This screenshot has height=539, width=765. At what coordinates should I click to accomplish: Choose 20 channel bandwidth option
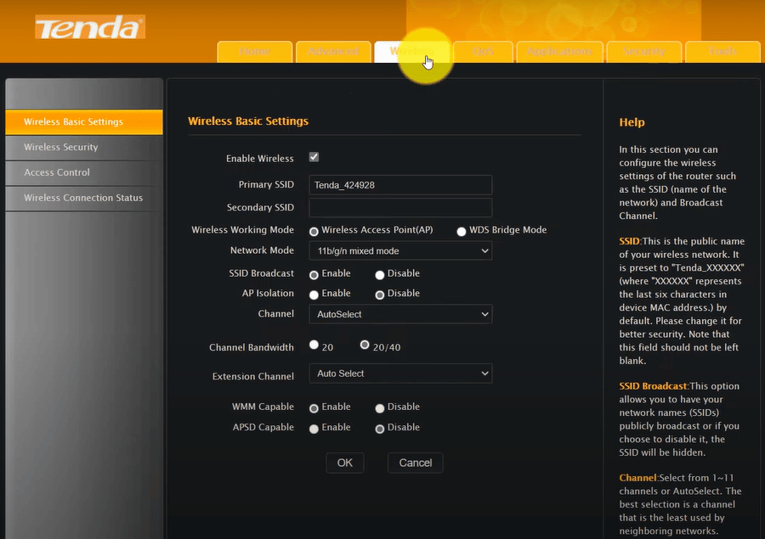[314, 345]
